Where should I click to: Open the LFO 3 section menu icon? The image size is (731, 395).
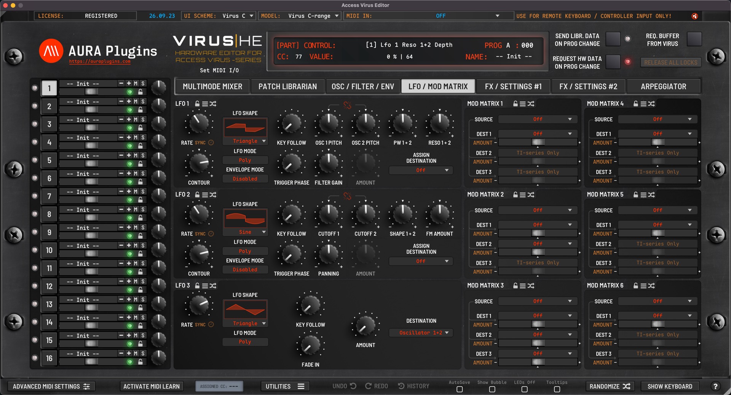[205, 286]
